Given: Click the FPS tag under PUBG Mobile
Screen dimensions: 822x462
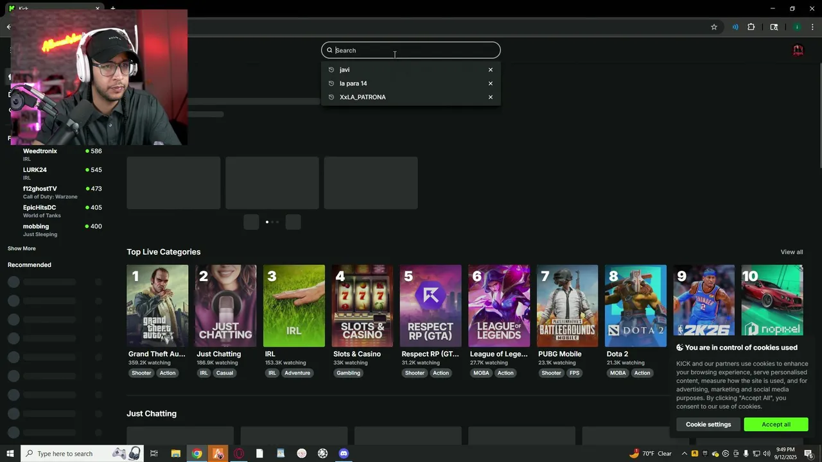Looking at the screenshot, I should point(574,373).
